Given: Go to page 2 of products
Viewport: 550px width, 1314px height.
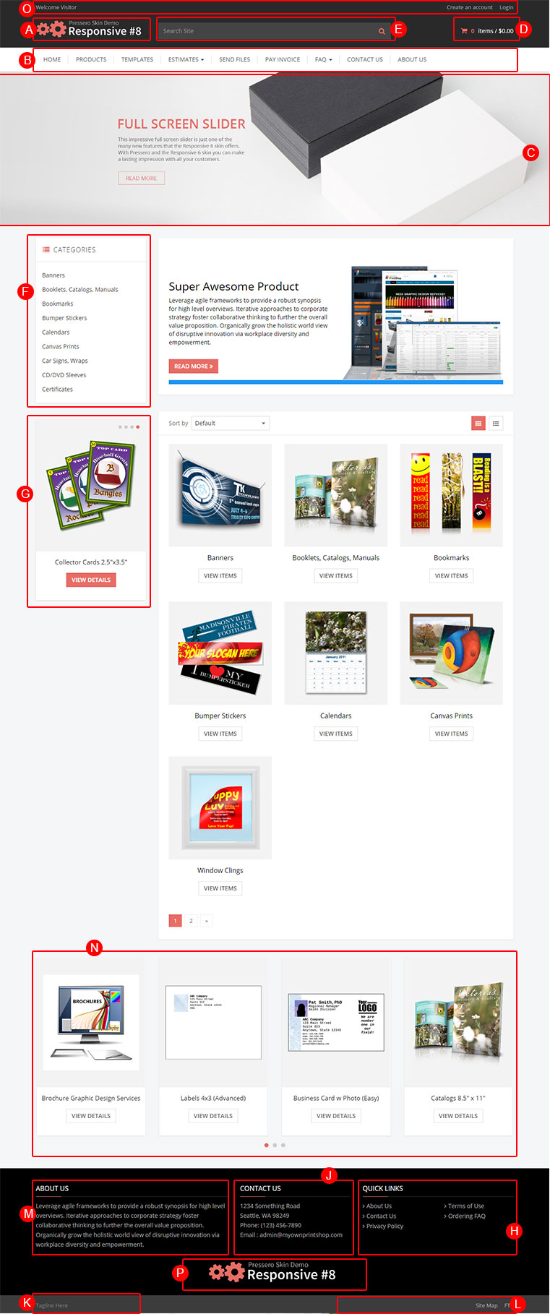Looking at the screenshot, I should 191,921.
